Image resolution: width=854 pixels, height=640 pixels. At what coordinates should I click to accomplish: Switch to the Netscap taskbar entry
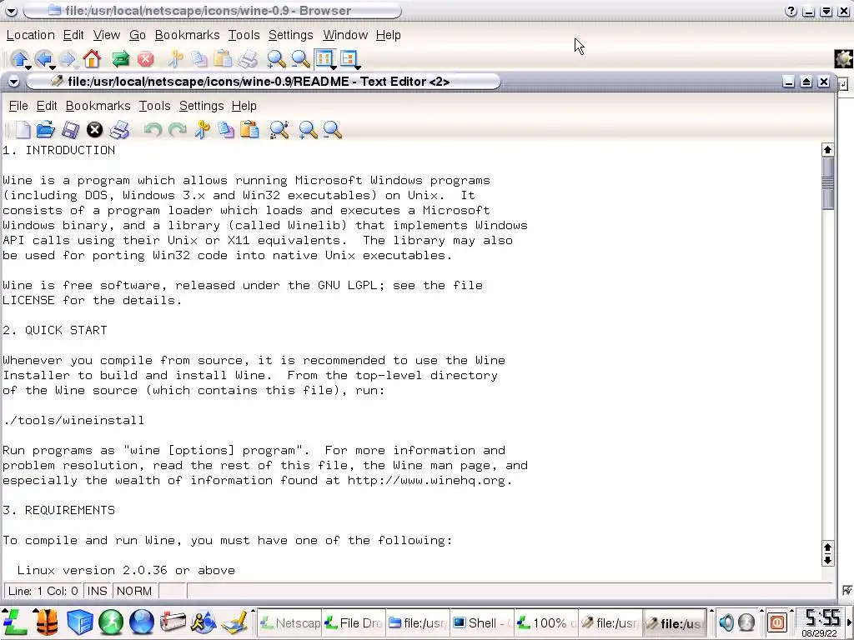[289, 622]
